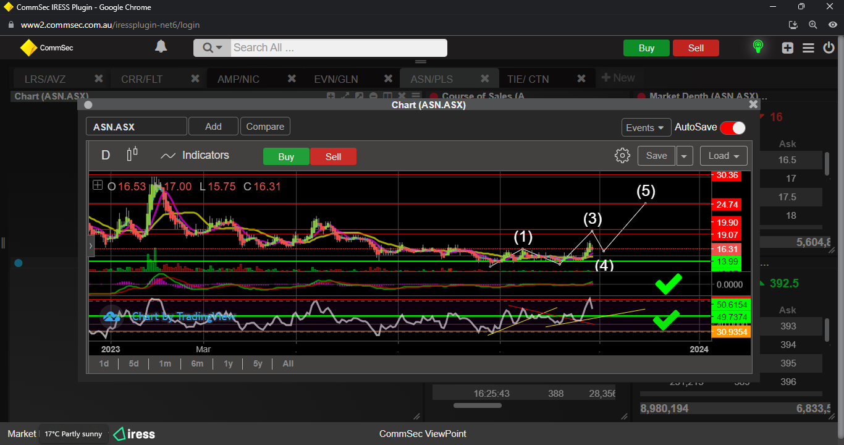
Task: Toggle the AutoSave switch
Action: coord(733,127)
